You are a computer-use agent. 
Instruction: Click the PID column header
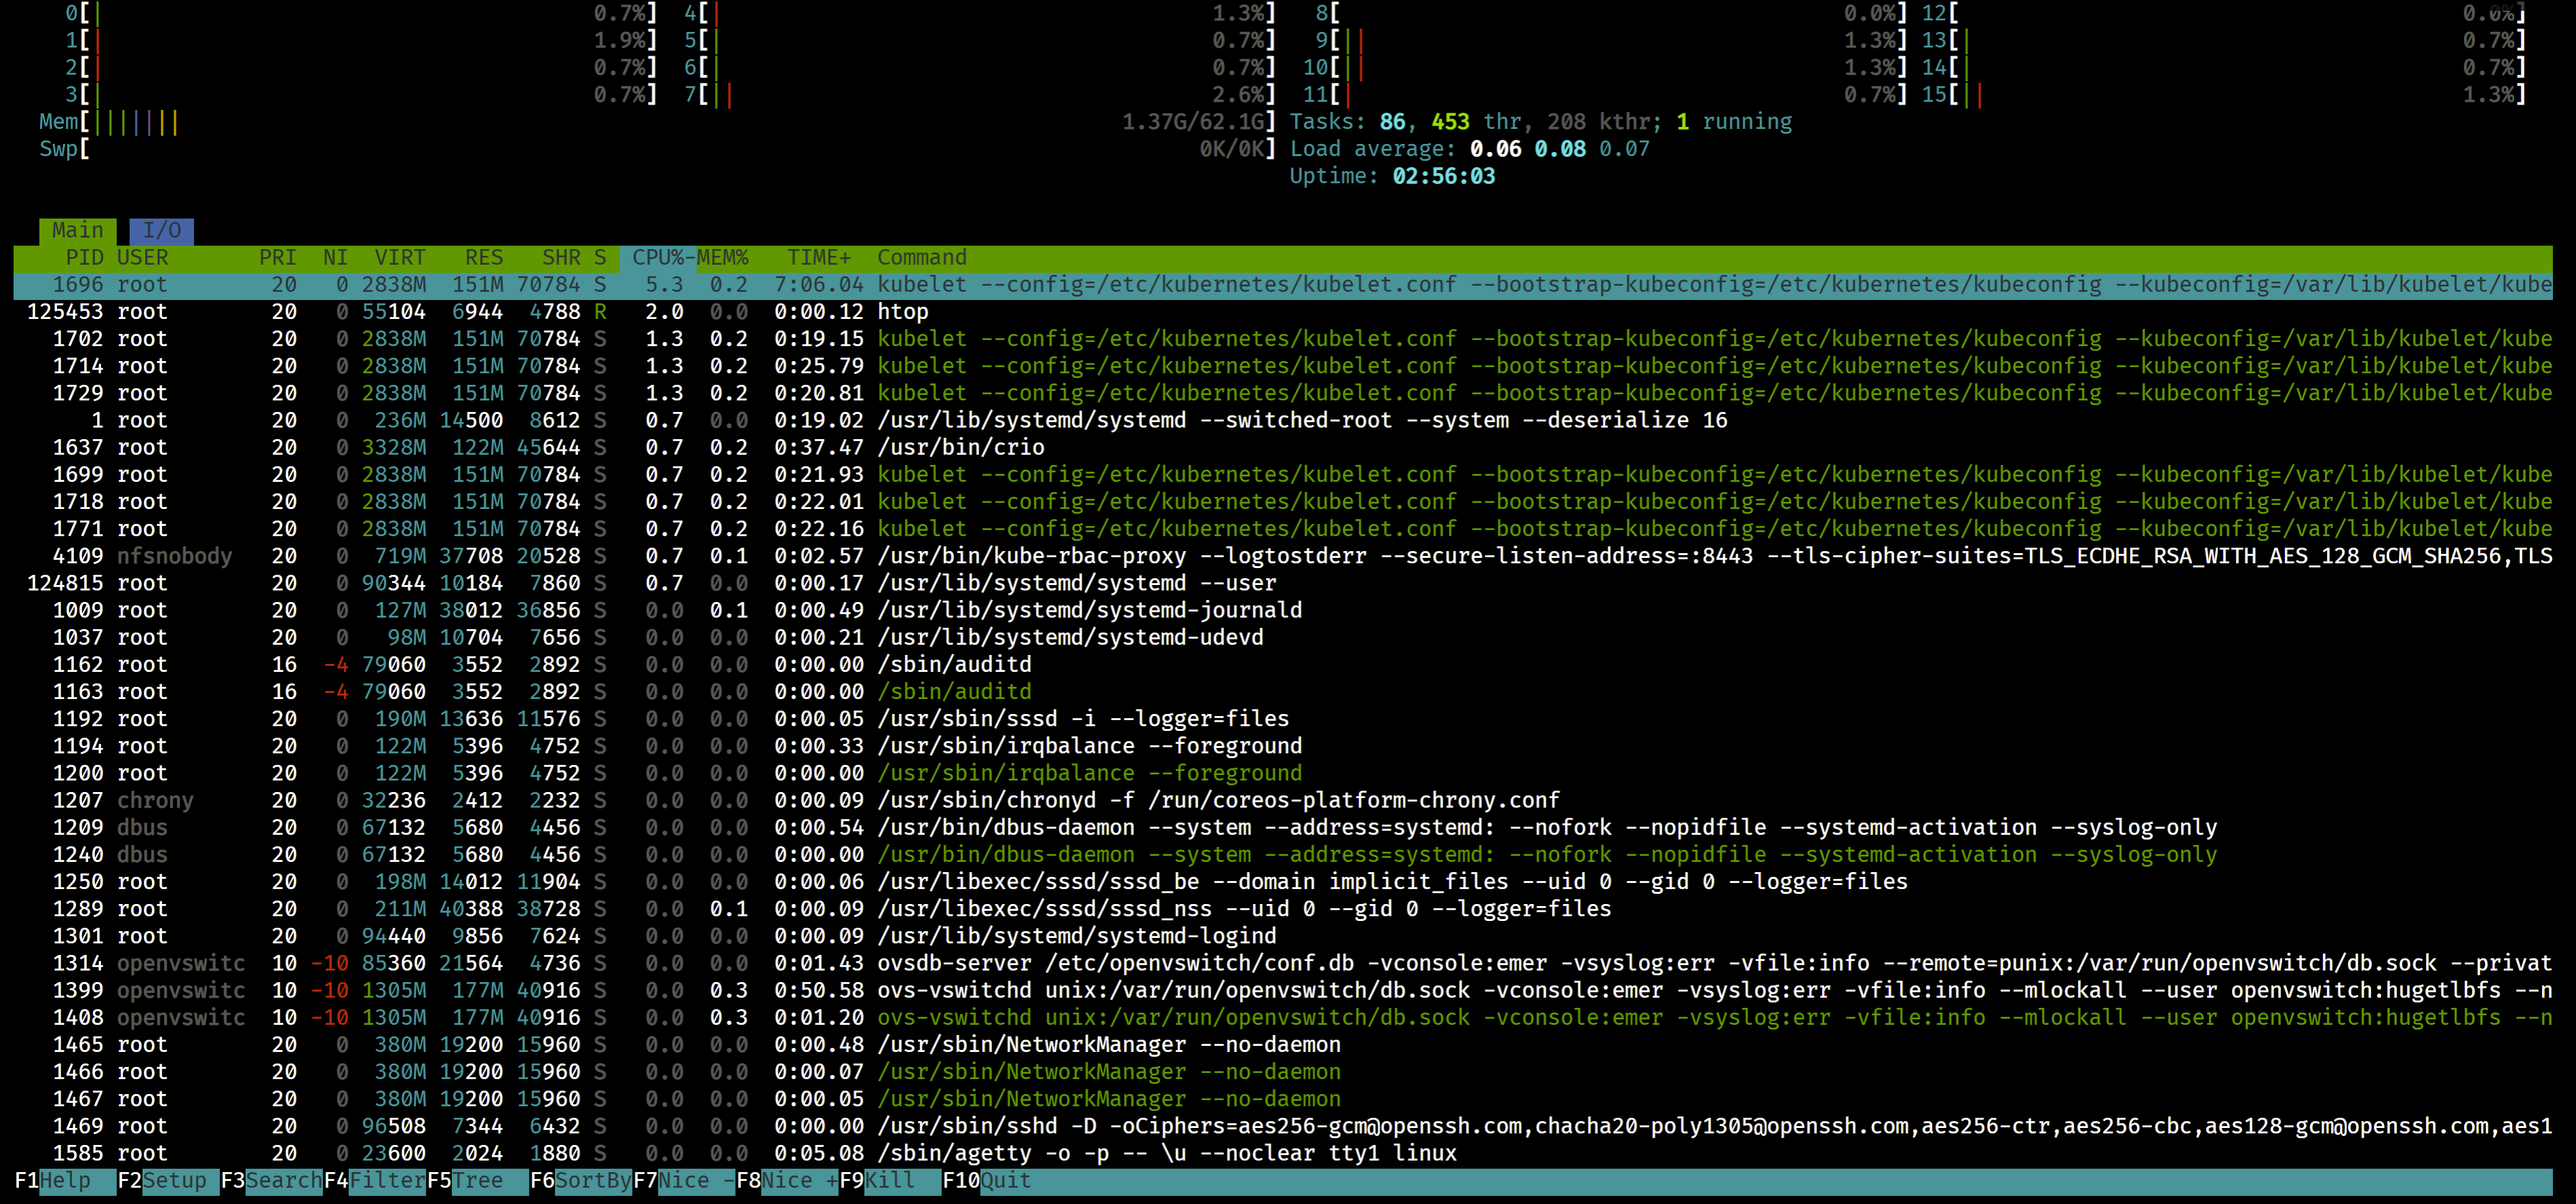(84, 257)
